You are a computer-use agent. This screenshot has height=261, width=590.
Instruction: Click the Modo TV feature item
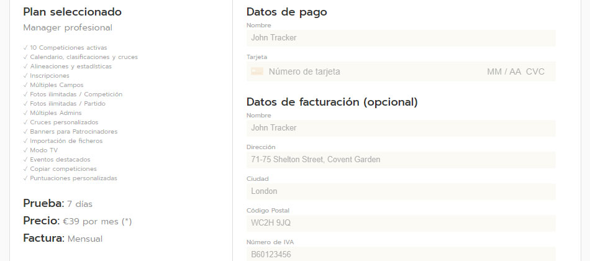(x=43, y=150)
